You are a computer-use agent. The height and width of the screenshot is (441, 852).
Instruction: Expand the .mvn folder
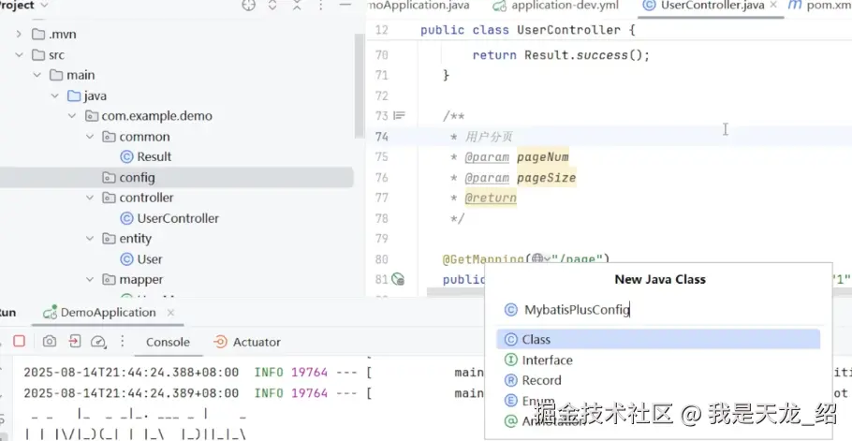19,35
